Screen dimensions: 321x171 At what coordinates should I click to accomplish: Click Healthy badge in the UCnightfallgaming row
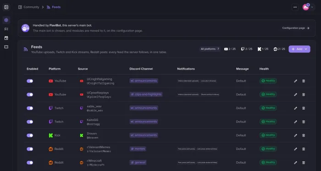tap(268, 81)
